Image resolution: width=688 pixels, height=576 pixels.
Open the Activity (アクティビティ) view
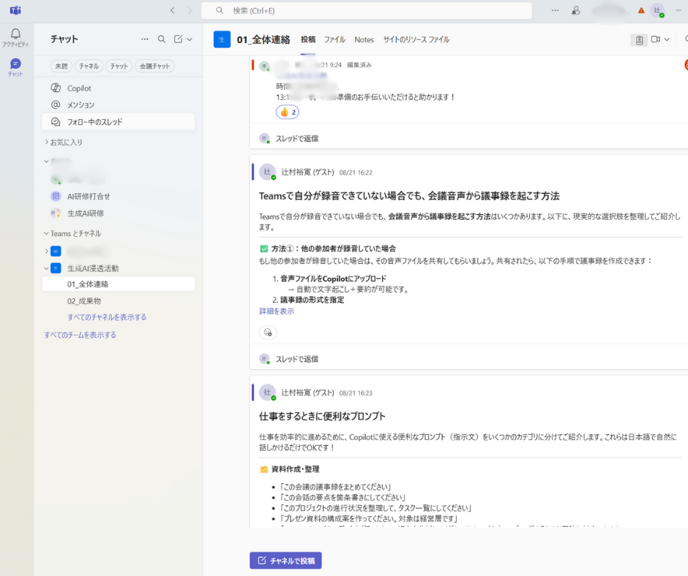pyautogui.click(x=15, y=38)
